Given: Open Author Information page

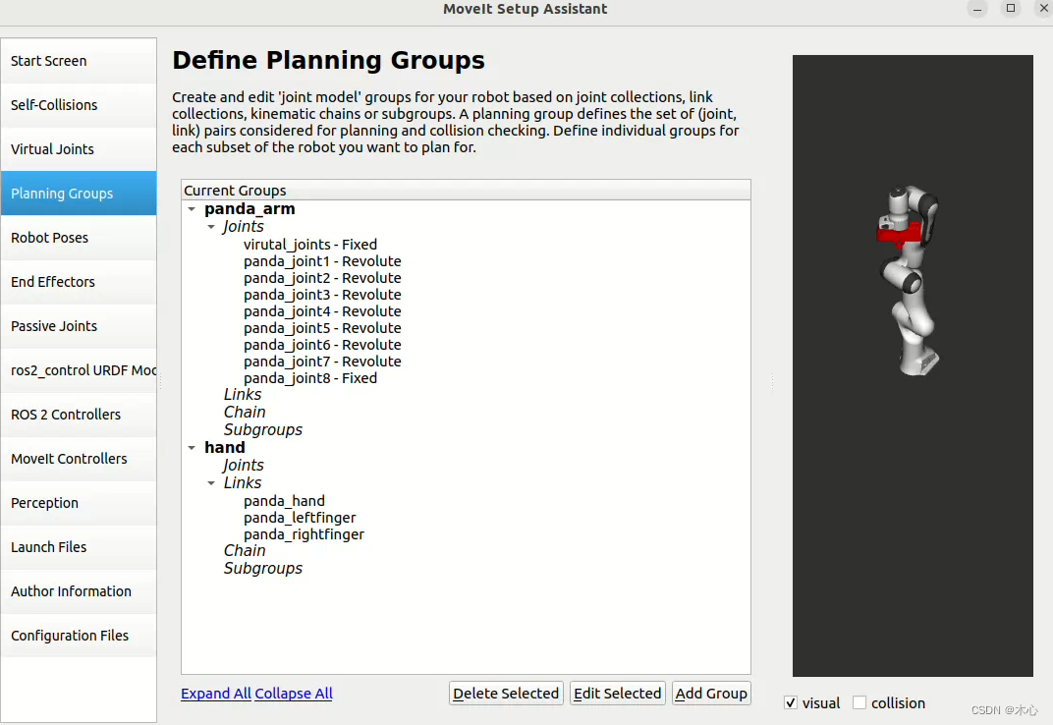Looking at the screenshot, I should click(x=79, y=591).
